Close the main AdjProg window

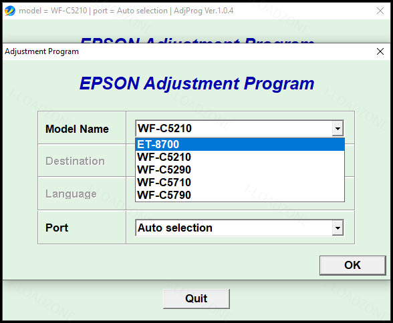(x=380, y=11)
